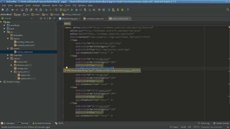This screenshot has width=230, height=129.
Task: Click the Synchronize icon in the toolbar
Action: [7, 10]
